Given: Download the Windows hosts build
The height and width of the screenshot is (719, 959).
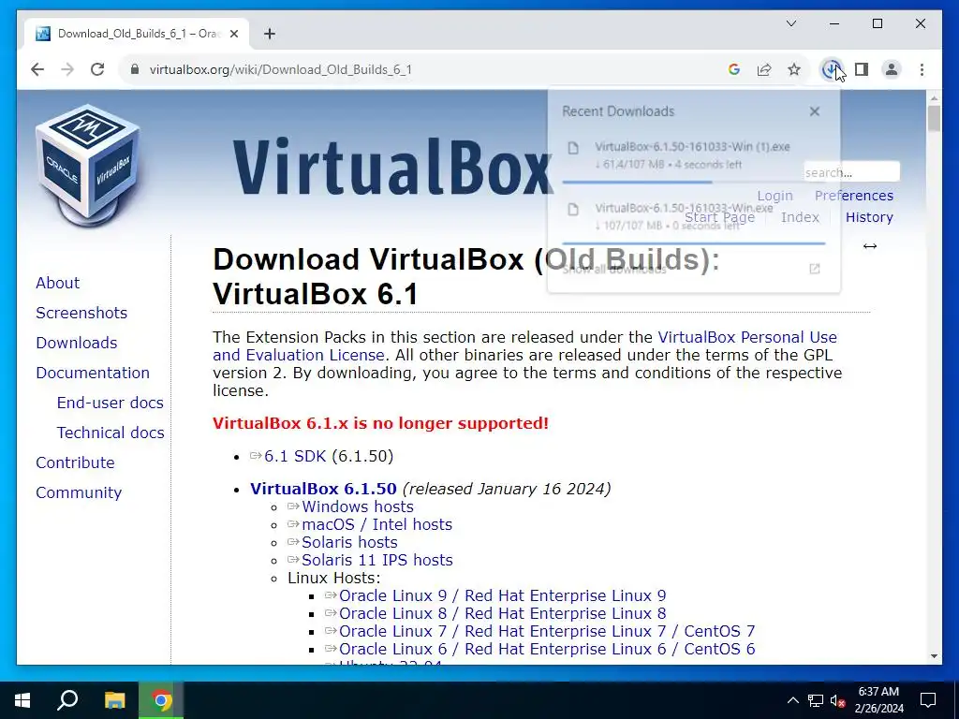Looking at the screenshot, I should [x=357, y=506].
